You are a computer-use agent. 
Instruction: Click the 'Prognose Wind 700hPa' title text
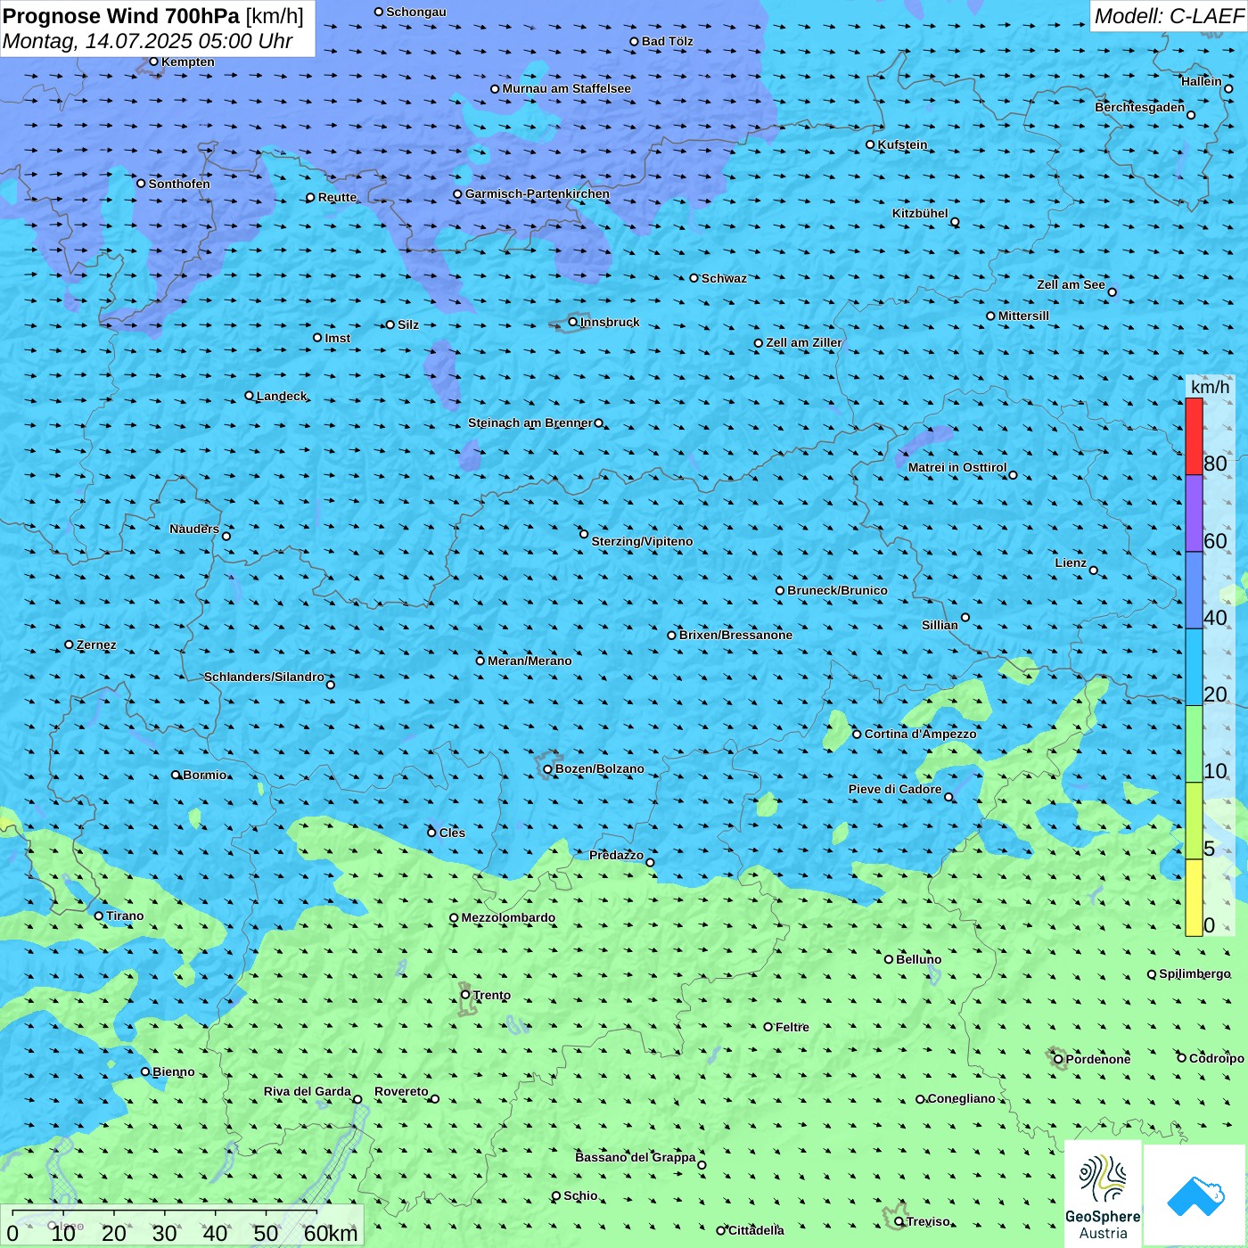121,15
